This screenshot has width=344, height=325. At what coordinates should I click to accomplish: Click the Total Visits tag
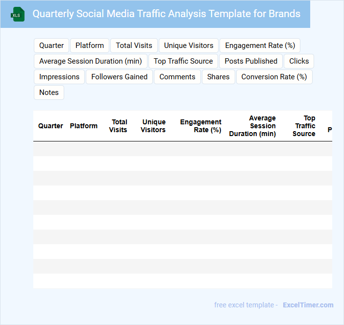[134, 46]
